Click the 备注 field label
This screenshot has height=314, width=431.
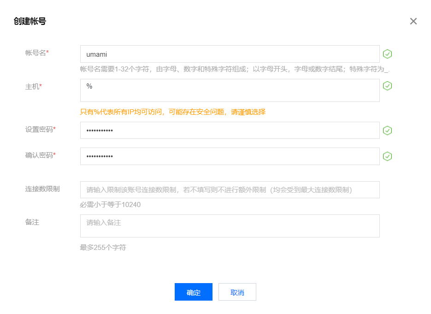[32, 222]
